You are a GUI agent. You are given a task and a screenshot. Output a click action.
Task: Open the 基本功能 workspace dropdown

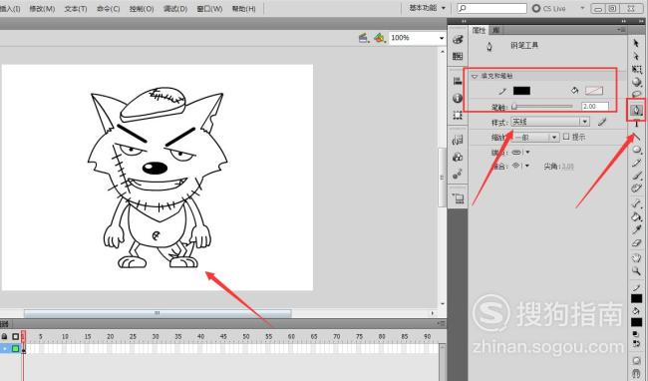click(428, 8)
